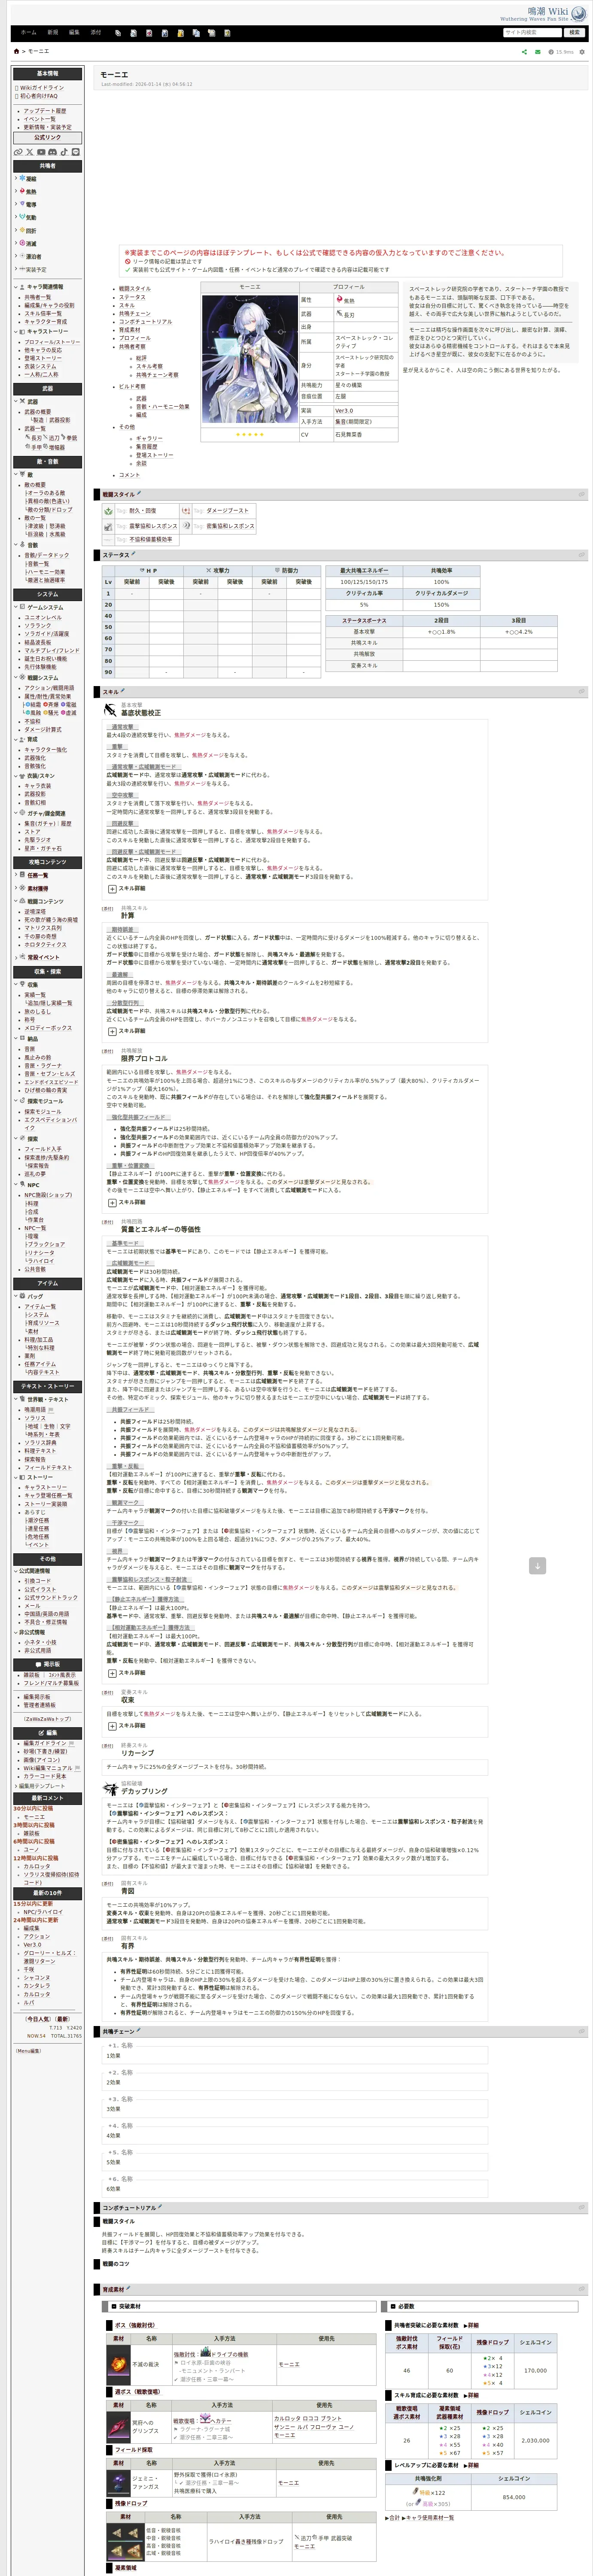Open the 逆境深塔 sidebar link

coord(35,912)
